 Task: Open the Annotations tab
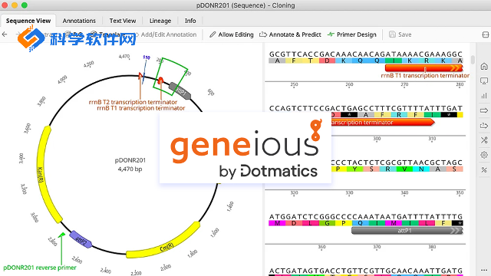[79, 21]
